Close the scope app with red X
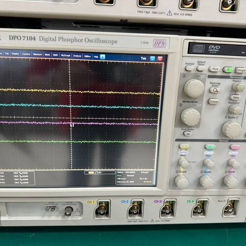This screenshot has width=246, height=246. coord(160,59)
